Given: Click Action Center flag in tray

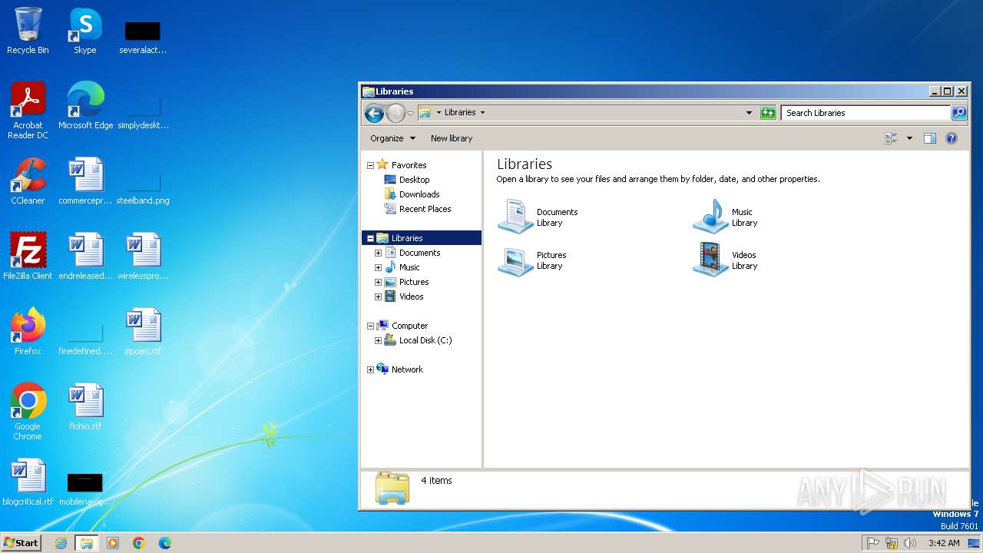Looking at the screenshot, I should [873, 543].
